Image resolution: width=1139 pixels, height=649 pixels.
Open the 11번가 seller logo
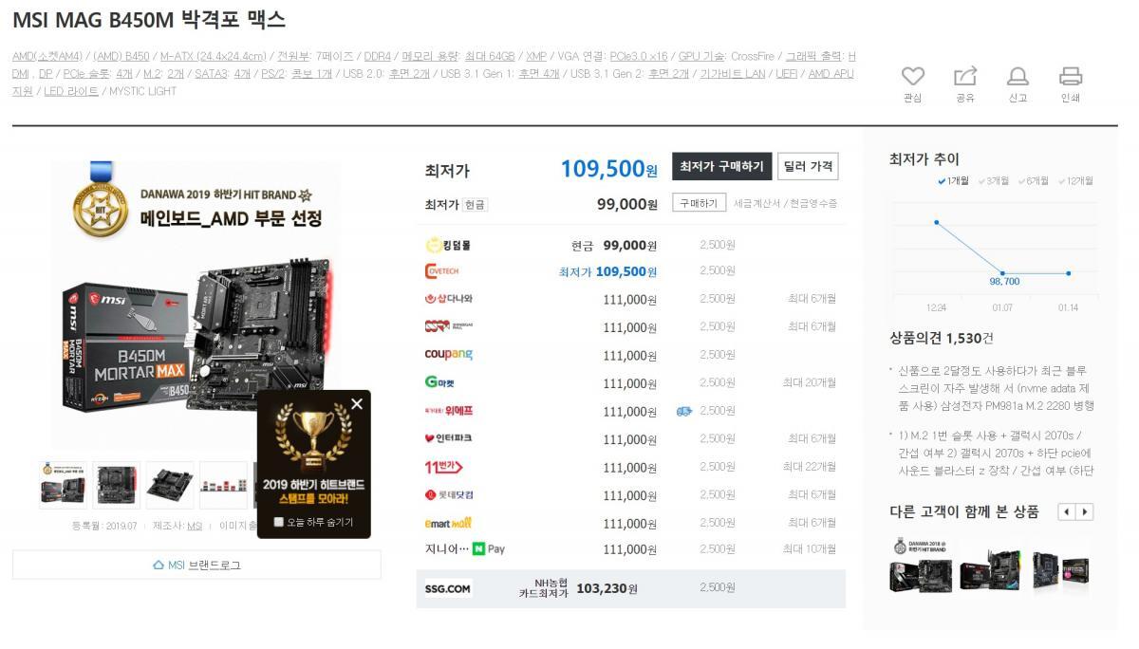443,467
